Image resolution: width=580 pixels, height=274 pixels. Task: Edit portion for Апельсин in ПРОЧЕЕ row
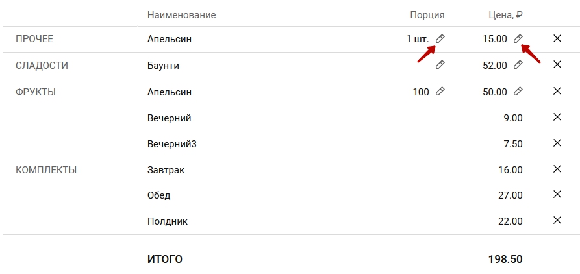tap(440, 38)
